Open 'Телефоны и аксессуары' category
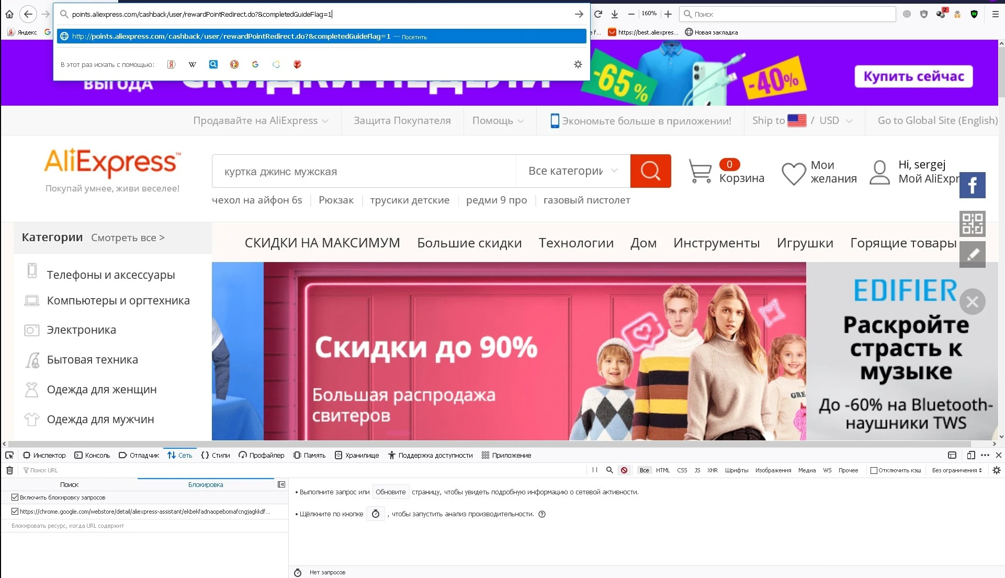Viewport: 1005px width, 578px height. pos(111,275)
